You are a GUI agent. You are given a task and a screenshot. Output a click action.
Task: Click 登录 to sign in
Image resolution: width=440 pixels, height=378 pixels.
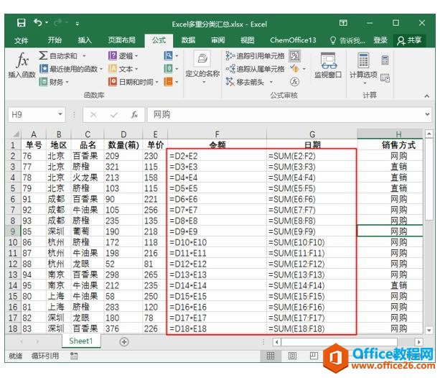point(380,40)
